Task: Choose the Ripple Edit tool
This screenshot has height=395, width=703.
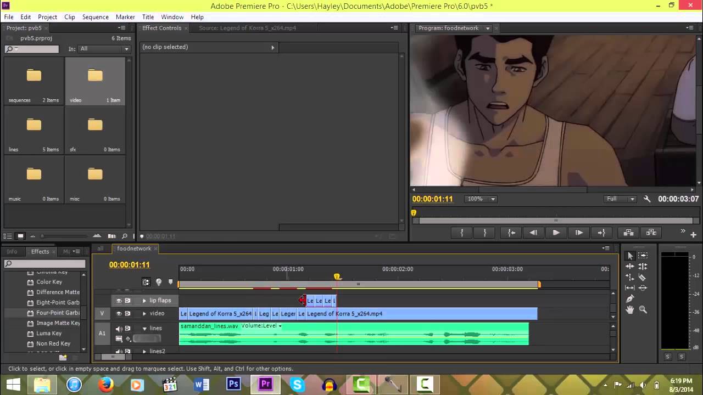Action: point(630,266)
